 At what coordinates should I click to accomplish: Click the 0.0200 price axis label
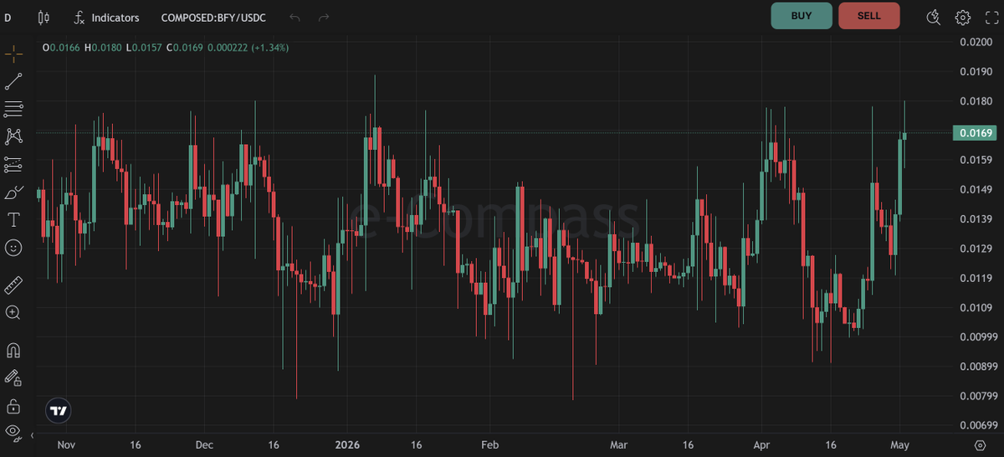click(x=975, y=43)
